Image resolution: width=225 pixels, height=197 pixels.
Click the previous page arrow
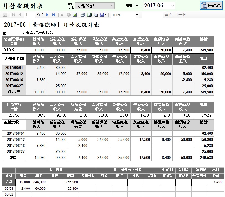(x=20, y=15)
